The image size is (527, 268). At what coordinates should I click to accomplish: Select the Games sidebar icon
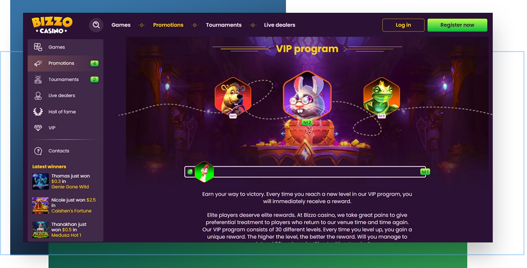tap(38, 47)
